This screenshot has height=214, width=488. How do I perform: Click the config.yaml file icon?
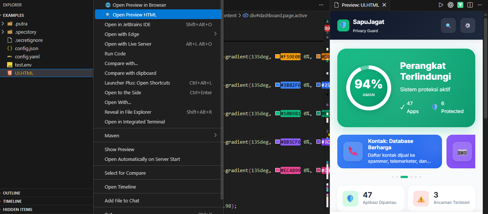click(10, 56)
